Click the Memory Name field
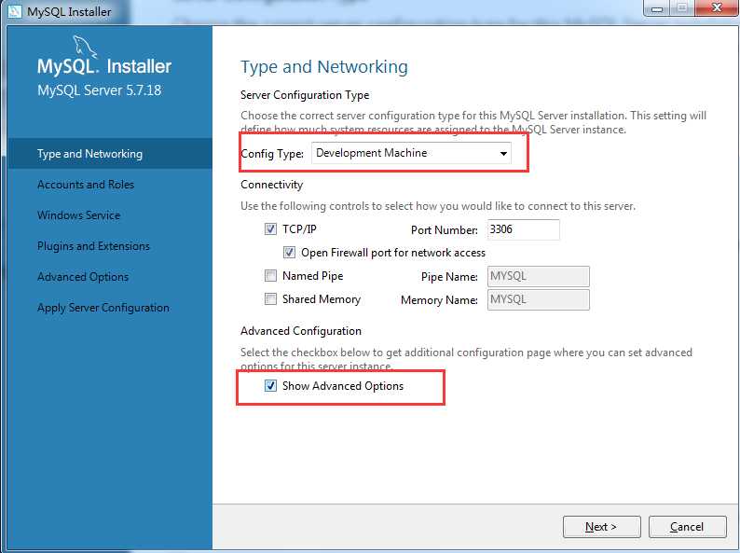Screen dimensions: 740x553 click(539, 299)
